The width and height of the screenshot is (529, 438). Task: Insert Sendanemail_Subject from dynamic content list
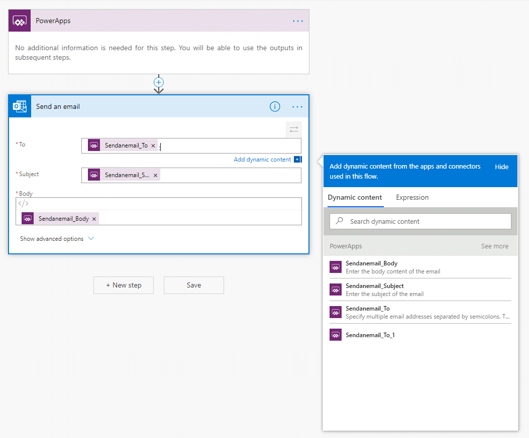tap(420, 290)
